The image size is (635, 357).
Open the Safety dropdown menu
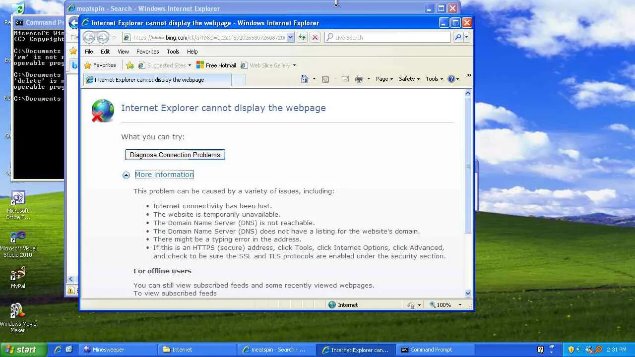click(409, 79)
